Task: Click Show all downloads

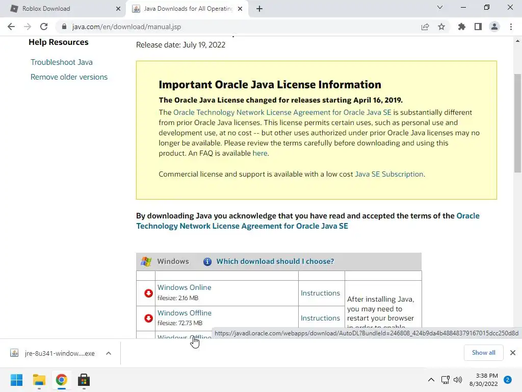Action: 483,353
